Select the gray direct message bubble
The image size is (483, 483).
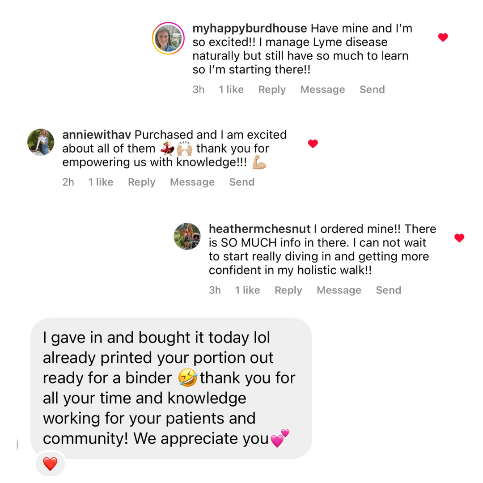pyautogui.click(x=171, y=387)
